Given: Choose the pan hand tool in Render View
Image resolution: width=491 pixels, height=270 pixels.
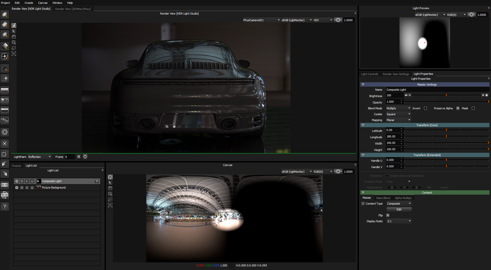Looking at the screenshot, I should click(14, 37).
